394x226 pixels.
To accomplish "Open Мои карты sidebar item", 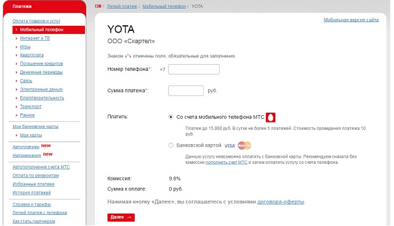I will (31, 135).
